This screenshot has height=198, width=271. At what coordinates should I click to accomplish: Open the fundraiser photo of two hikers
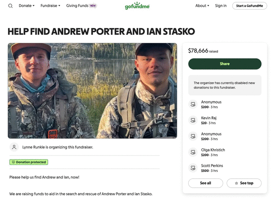[x=93, y=90]
